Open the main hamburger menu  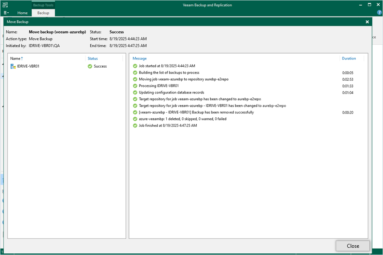point(6,13)
